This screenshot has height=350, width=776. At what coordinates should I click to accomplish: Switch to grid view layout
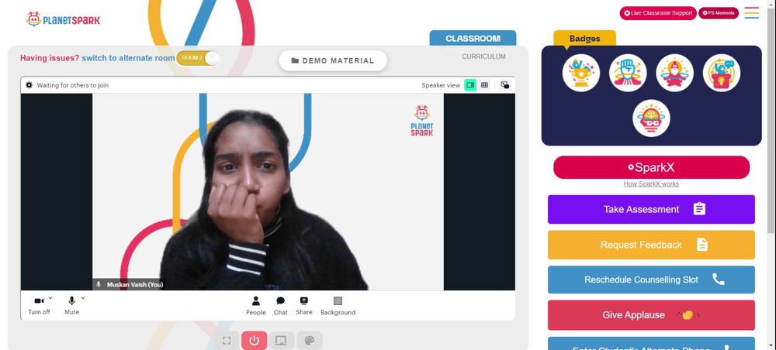pos(484,85)
